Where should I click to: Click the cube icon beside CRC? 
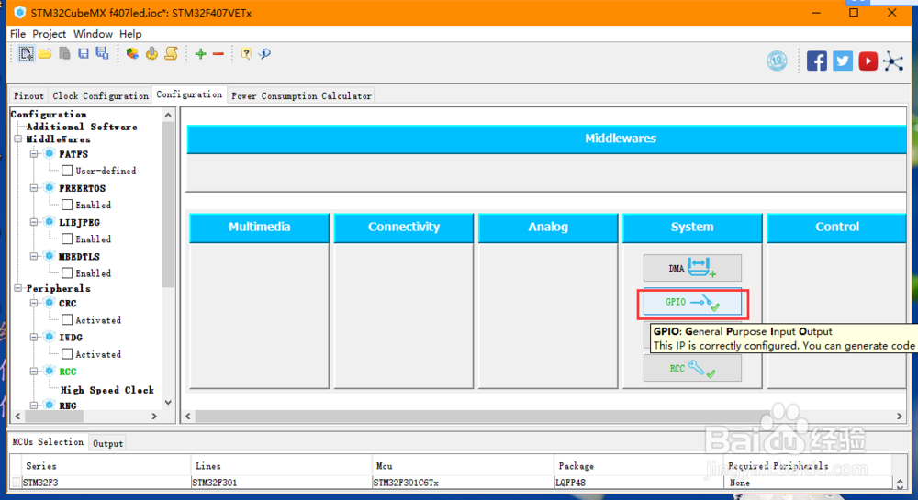50,303
